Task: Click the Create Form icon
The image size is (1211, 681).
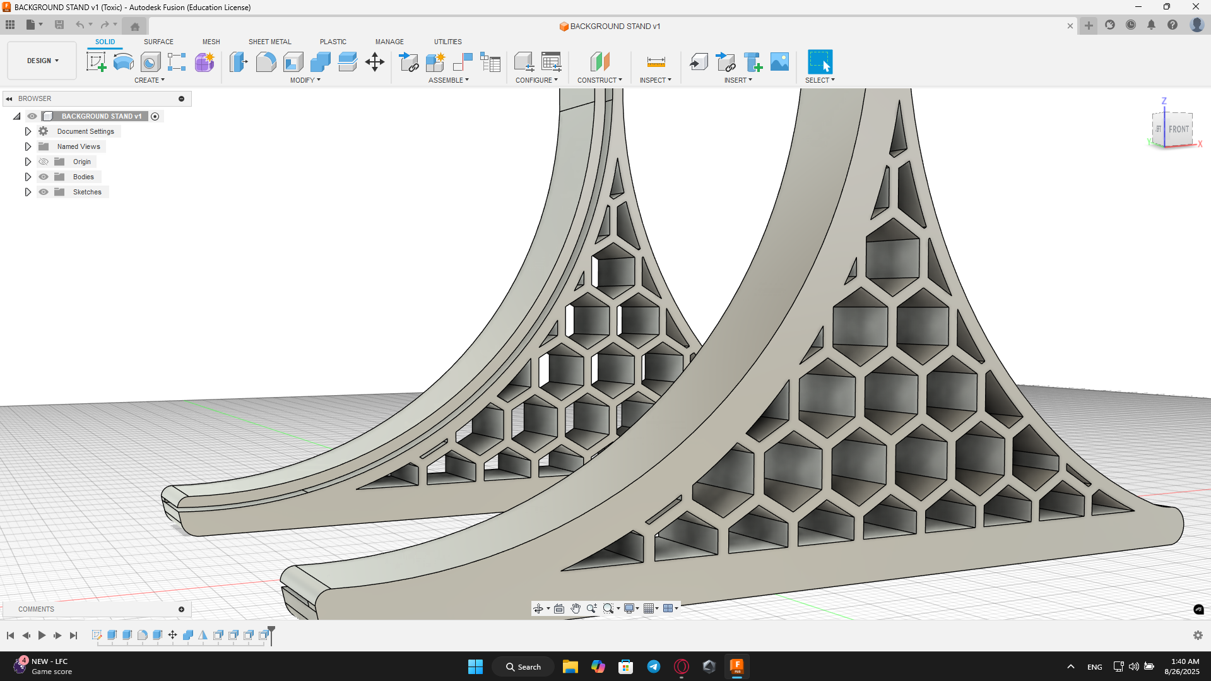Action: pyautogui.click(x=204, y=62)
